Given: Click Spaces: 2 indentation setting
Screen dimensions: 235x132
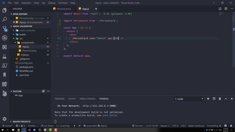Looking at the screenshot, I should coord(165,126).
